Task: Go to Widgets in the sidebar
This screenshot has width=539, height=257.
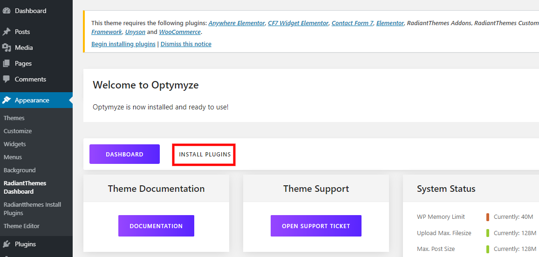Action: (x=15, y=144)
